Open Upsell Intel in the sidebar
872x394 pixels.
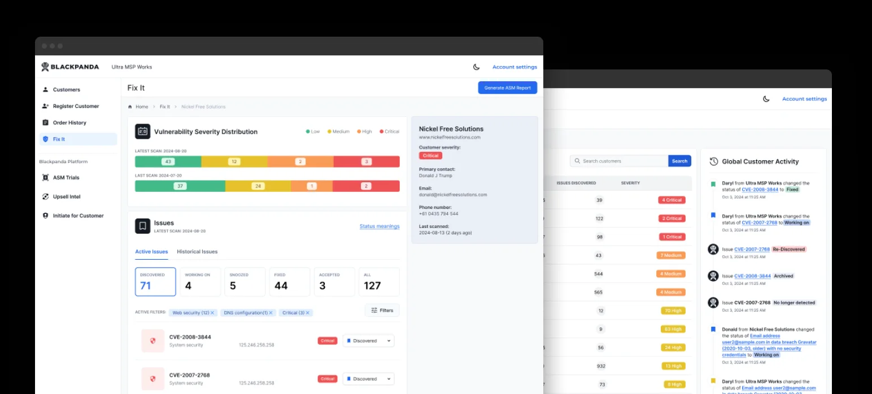(78, 196)
